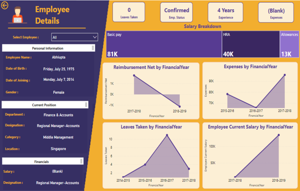Click the 2018-2019 axis label in Reimbursement chart
300x191 pixels.
[180, 111]
